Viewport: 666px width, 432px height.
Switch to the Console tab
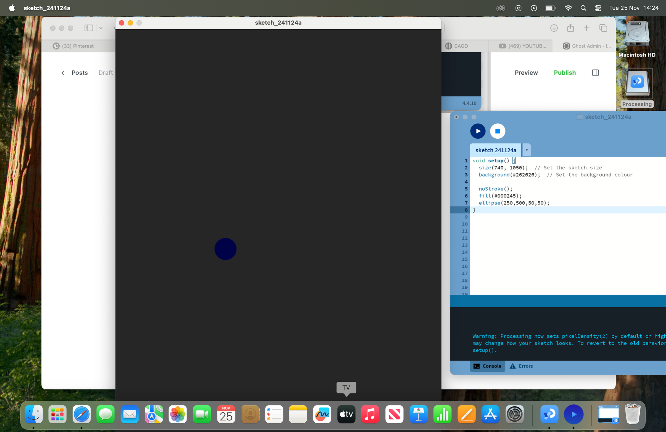(488, 366)
